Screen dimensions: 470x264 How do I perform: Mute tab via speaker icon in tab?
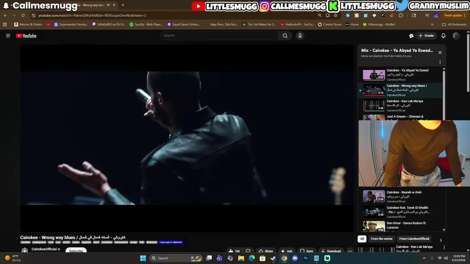[x=108, y=5]
